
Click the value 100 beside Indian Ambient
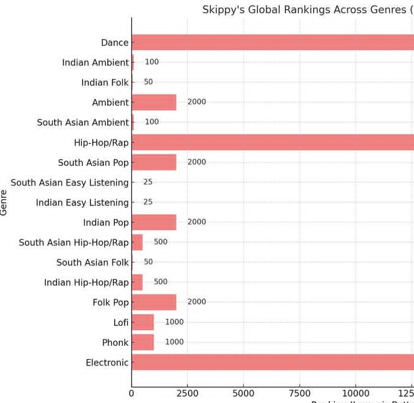152,62
